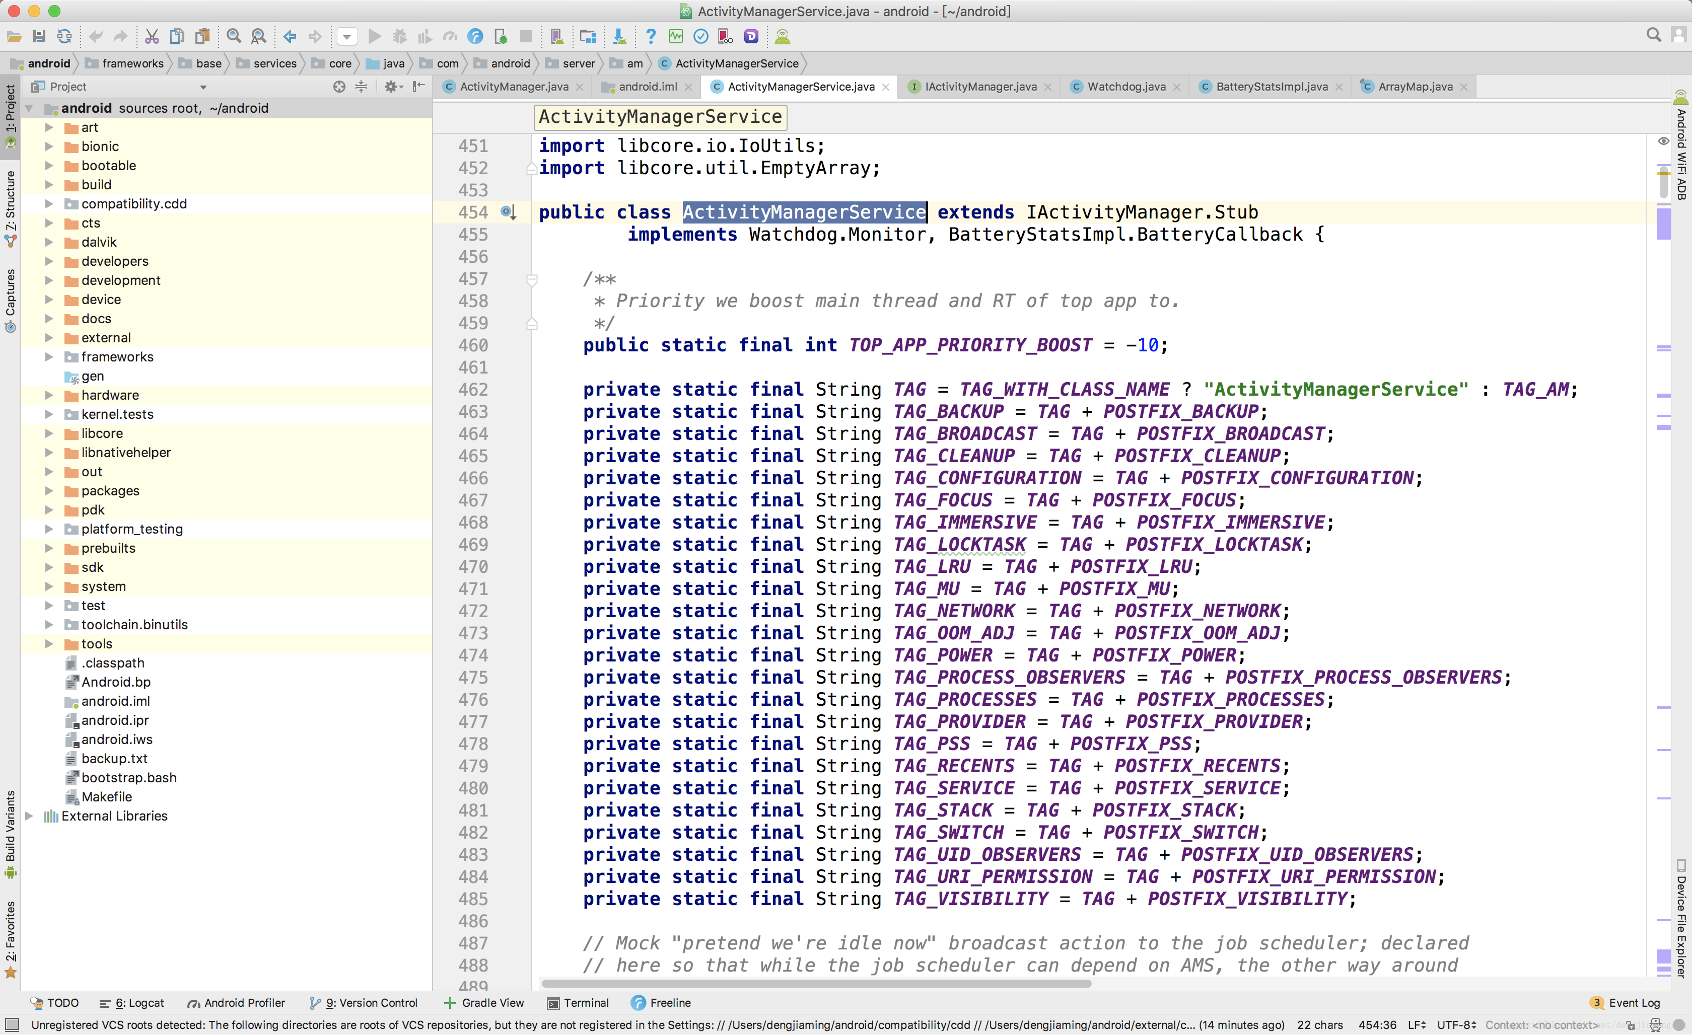Run the app with the play icon
This screenshot has width=1692, height=1035.
[375, 36]
